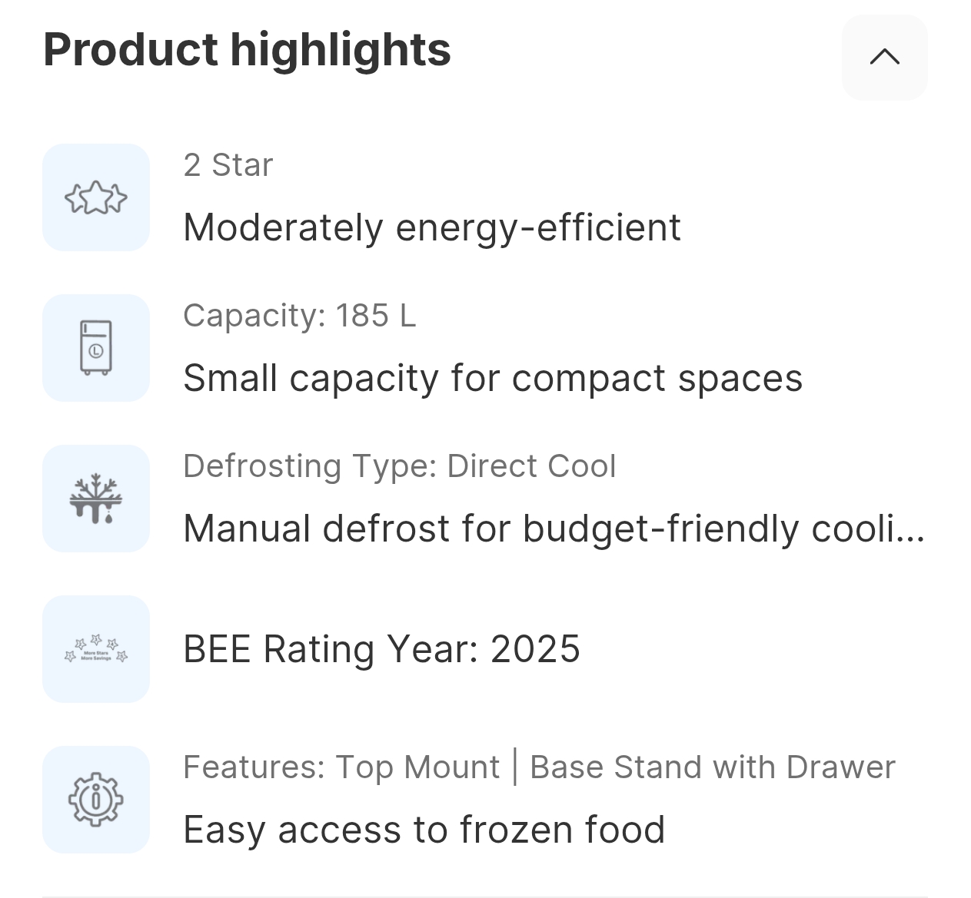Click the gear info features icon
This screenshot has width=971, height=898.
point(96,800)
